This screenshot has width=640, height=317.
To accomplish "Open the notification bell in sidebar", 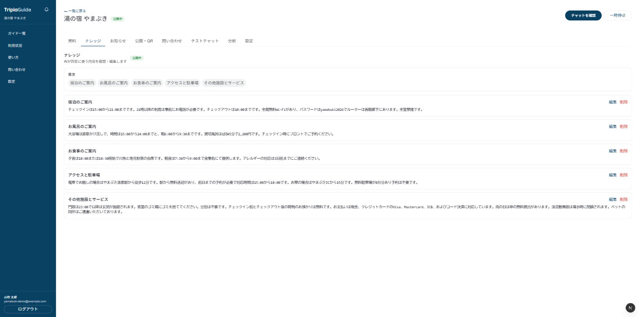I will coord(47,9).
